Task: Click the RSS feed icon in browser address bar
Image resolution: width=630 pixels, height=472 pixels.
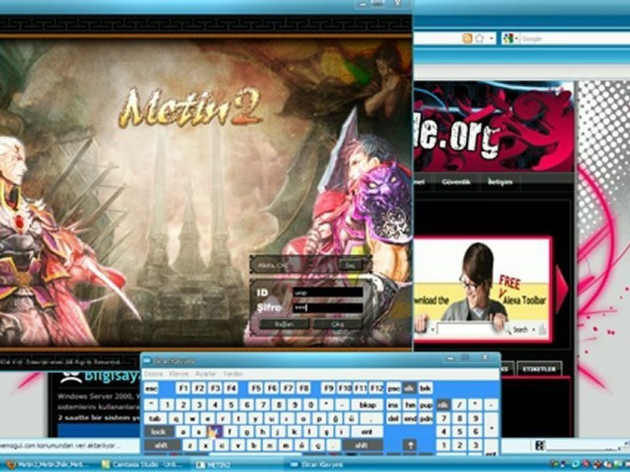Action: pos(467,39)
